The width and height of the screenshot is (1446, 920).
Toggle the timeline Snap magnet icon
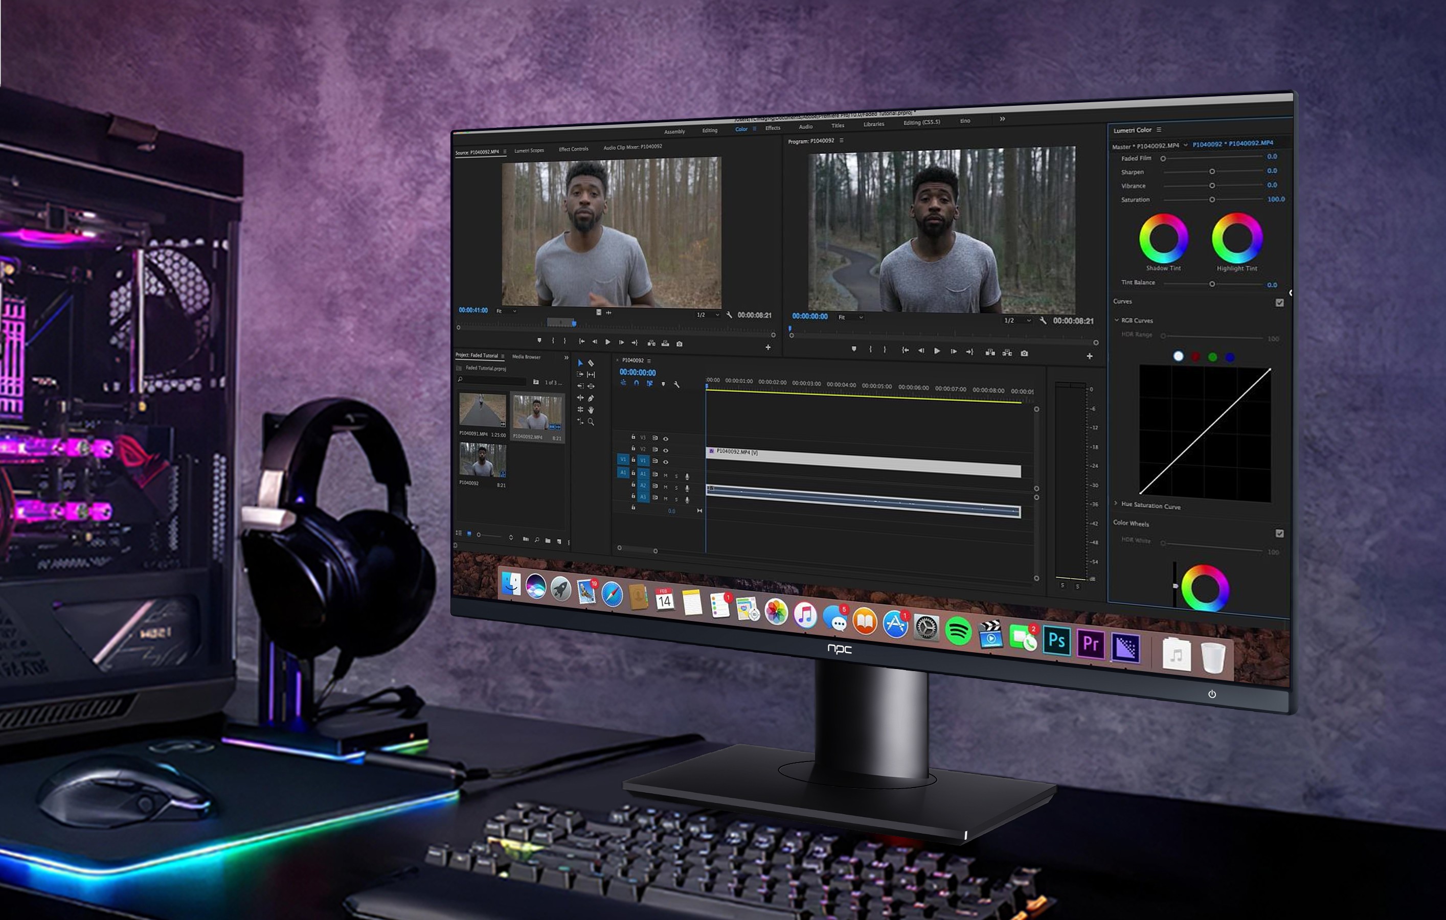[637, 383]
